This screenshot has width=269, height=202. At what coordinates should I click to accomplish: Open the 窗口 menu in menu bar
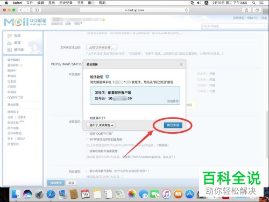click(91, 3)
